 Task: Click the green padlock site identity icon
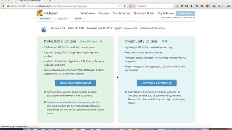click(8, 6)
